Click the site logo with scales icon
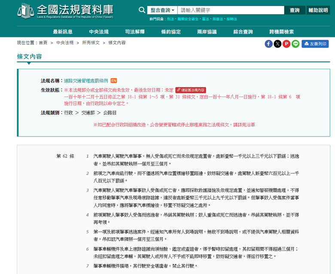Viewport: 335px width, 274px height. click(65, 11)
